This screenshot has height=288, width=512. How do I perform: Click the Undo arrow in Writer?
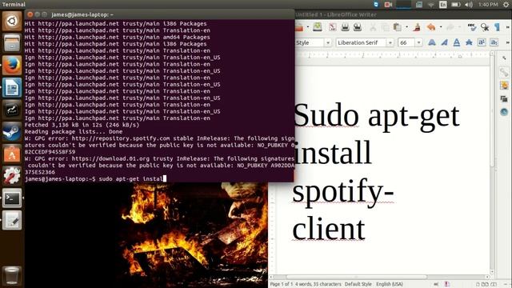[431, 27]
